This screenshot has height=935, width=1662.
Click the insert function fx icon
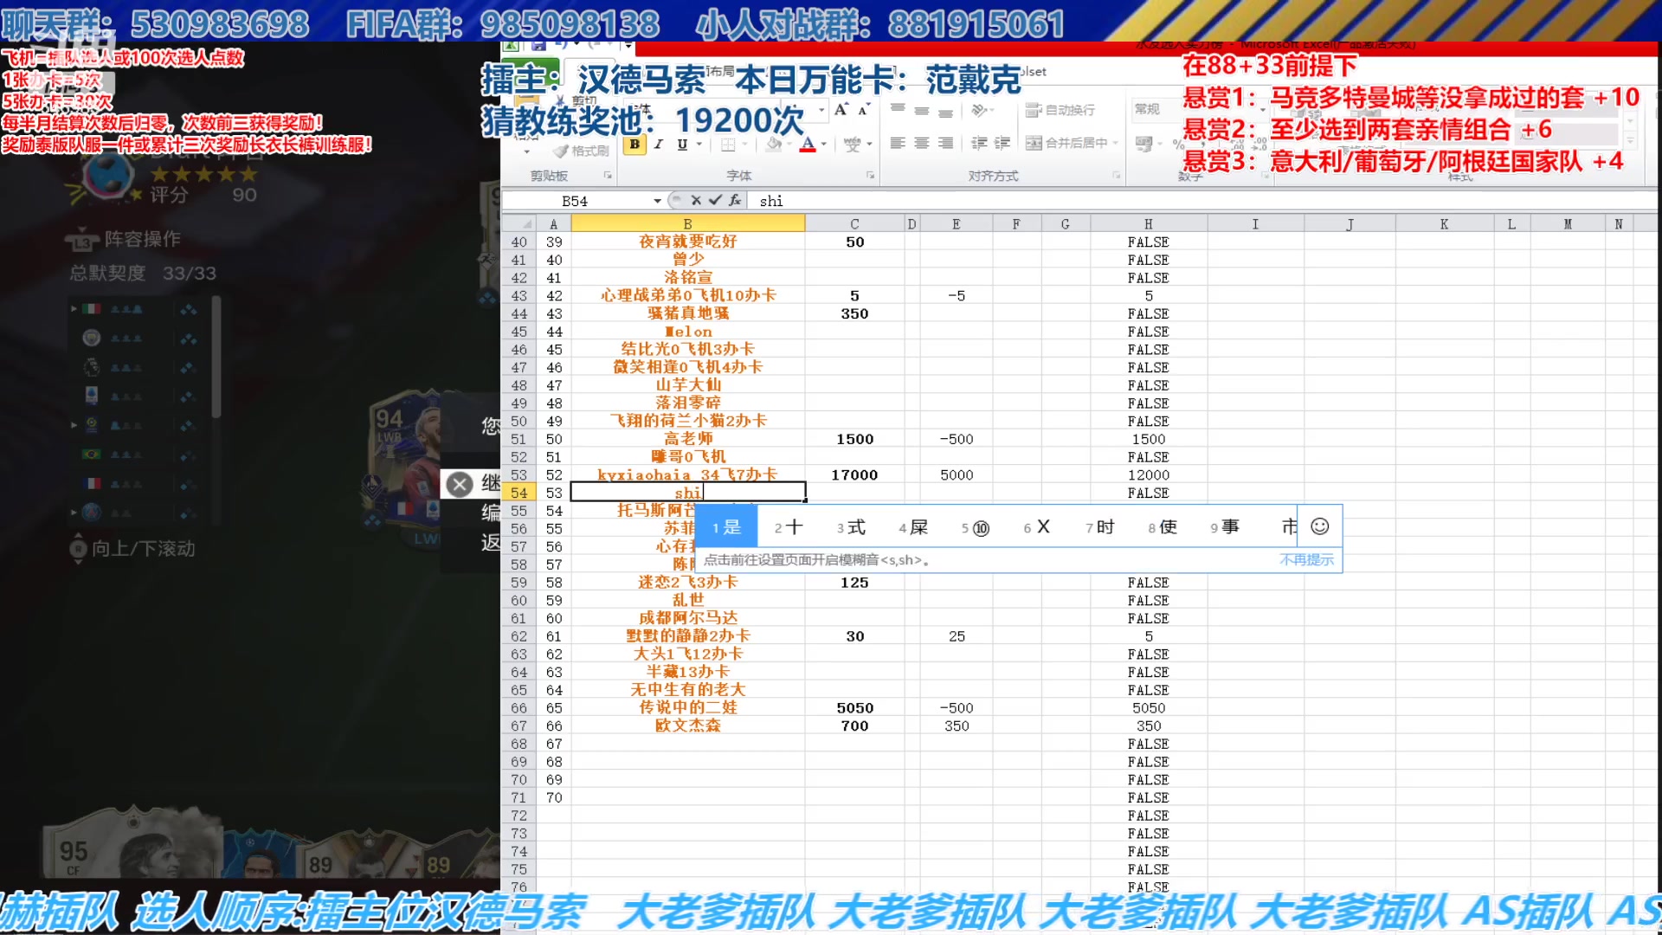tap(735, 201)
